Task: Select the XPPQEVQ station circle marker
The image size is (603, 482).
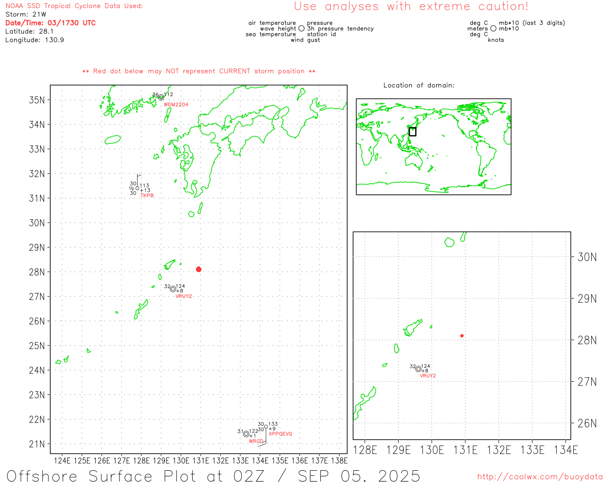Action: coord(266,427)
